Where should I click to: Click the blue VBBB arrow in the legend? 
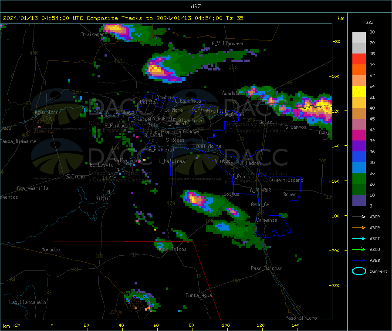[x=359, y=261]
